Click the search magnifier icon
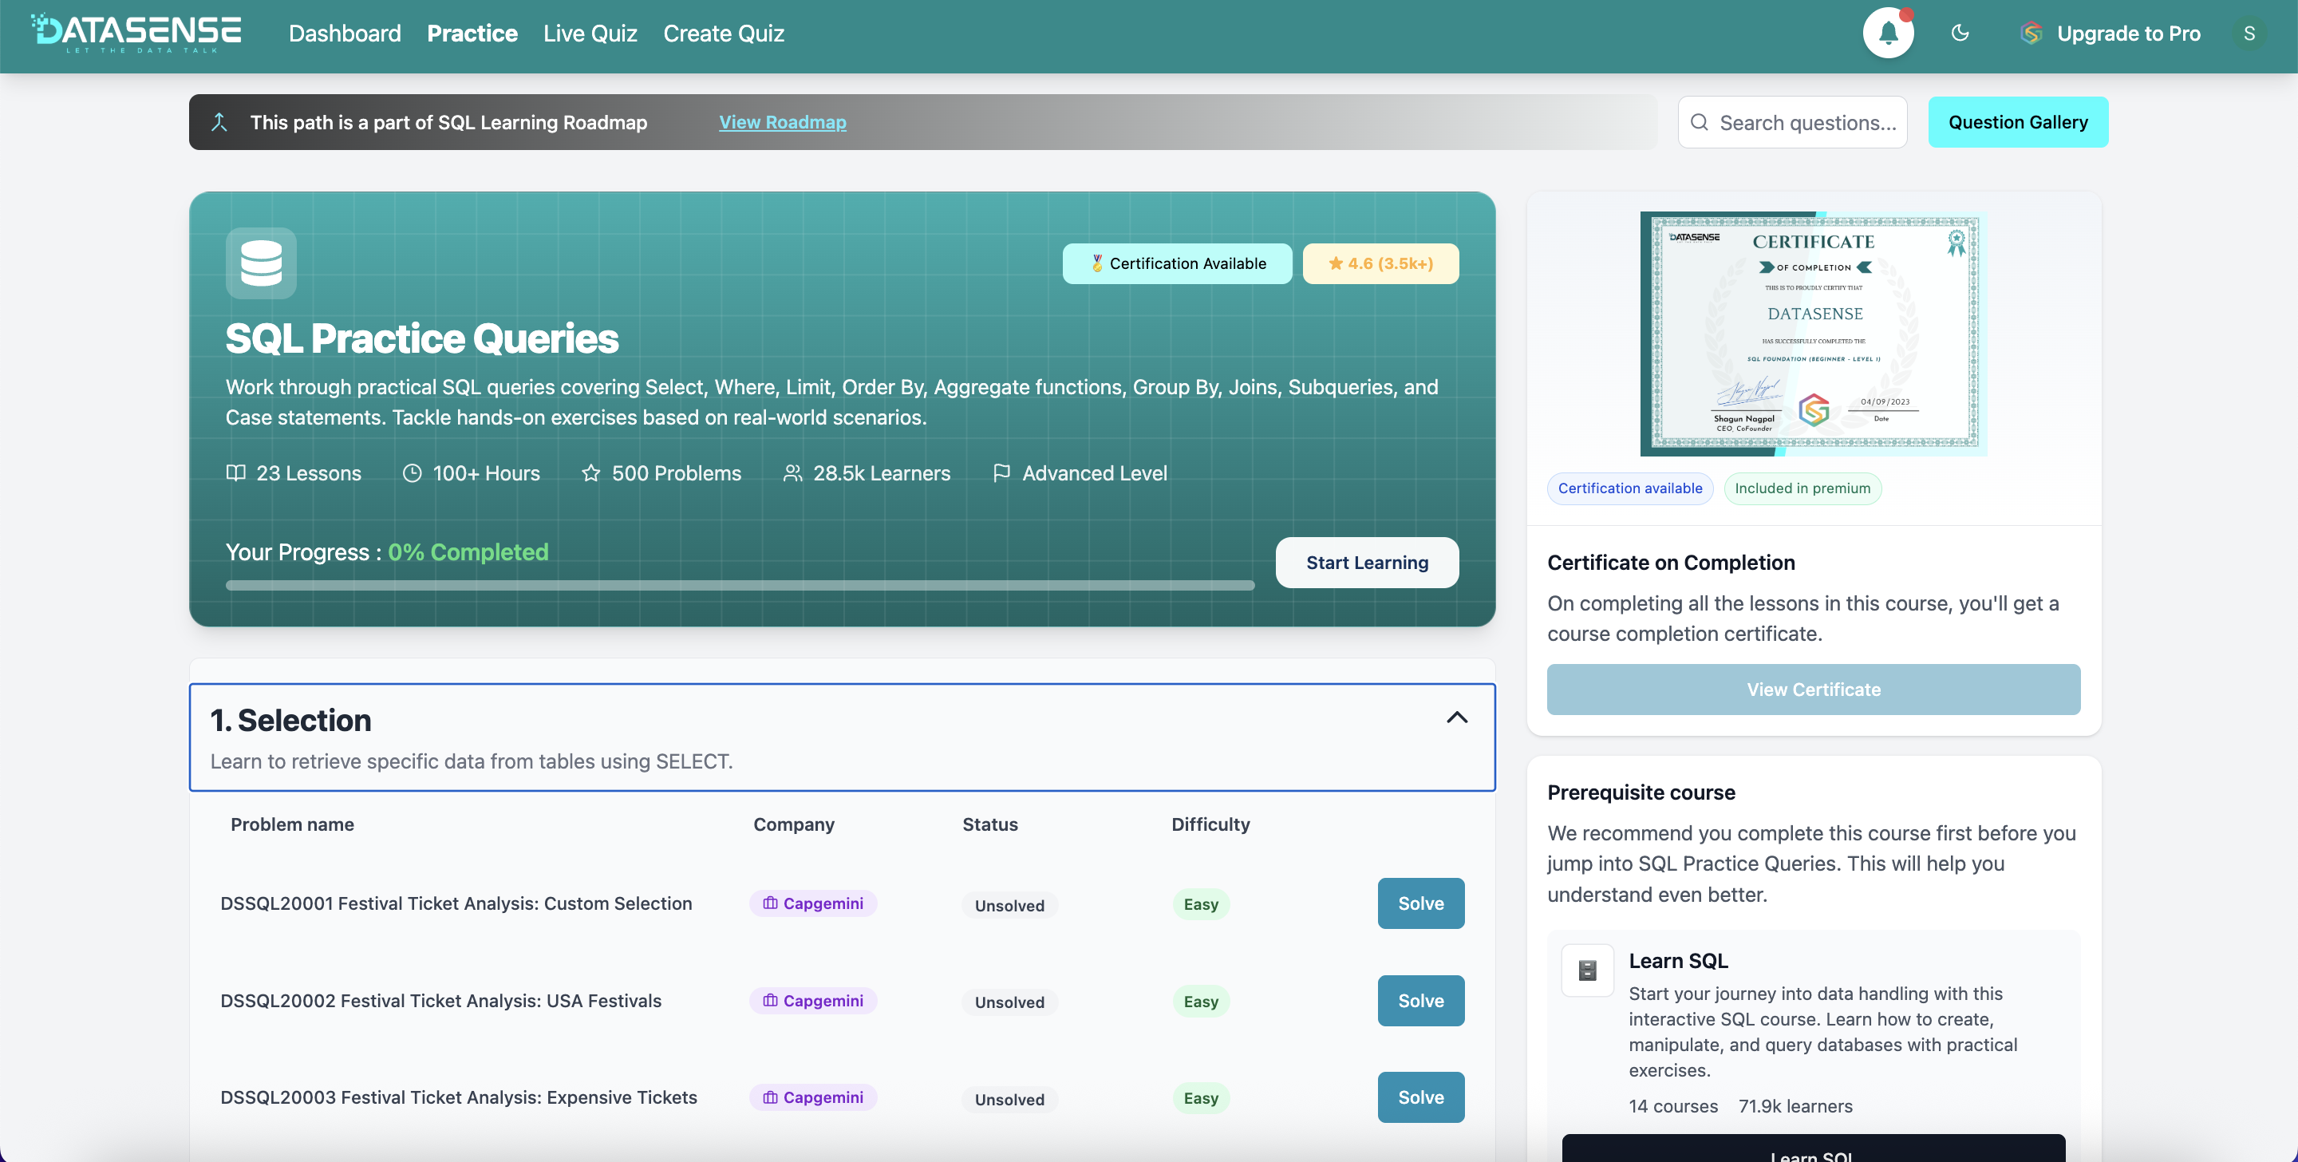Screen dimensions: 2298x1162 coord(1700,122)
